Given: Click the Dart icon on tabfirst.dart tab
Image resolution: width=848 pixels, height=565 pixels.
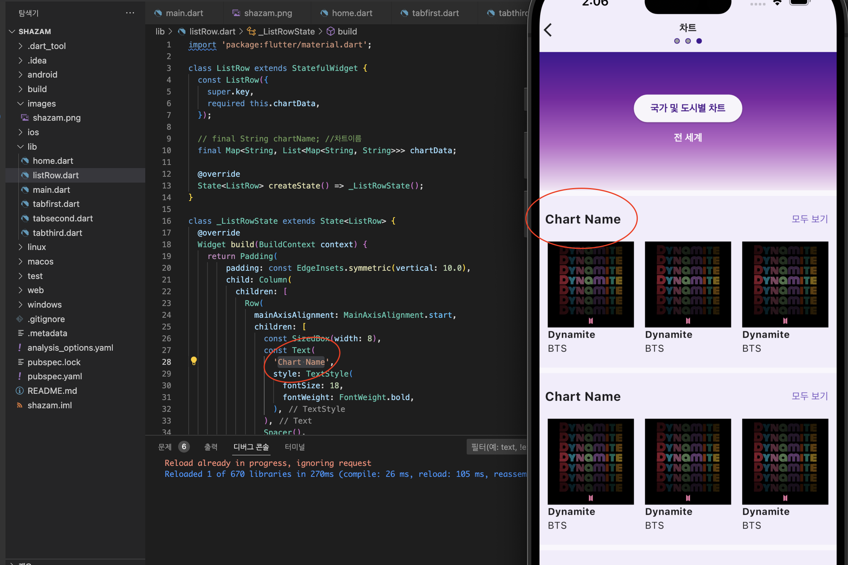Looking at the screenshot, I should (x=404, y=13).
